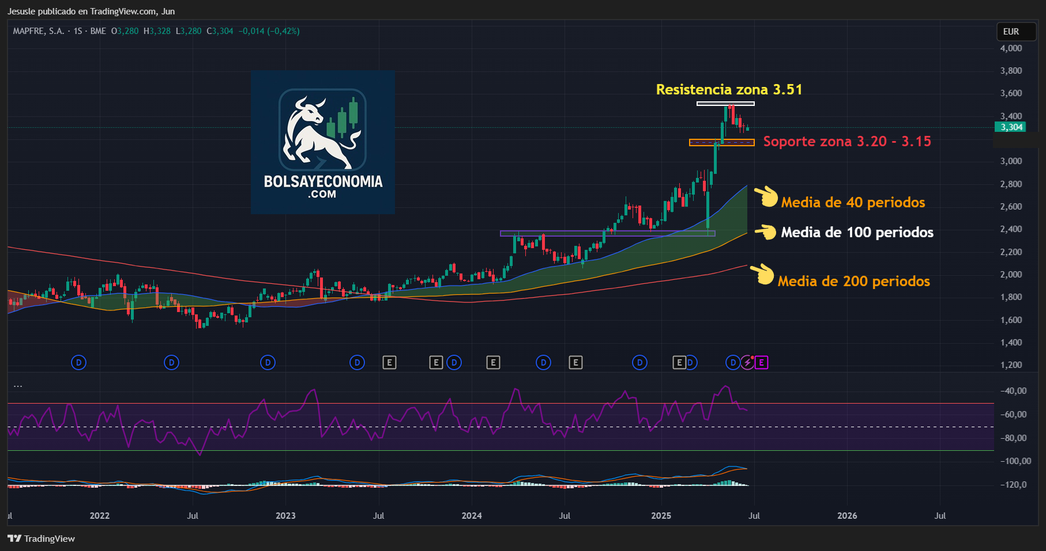Screen dimensions: 1046x551
Task: Click earnings marker right after Jul 2023
Action: click(x=390, y=362)
